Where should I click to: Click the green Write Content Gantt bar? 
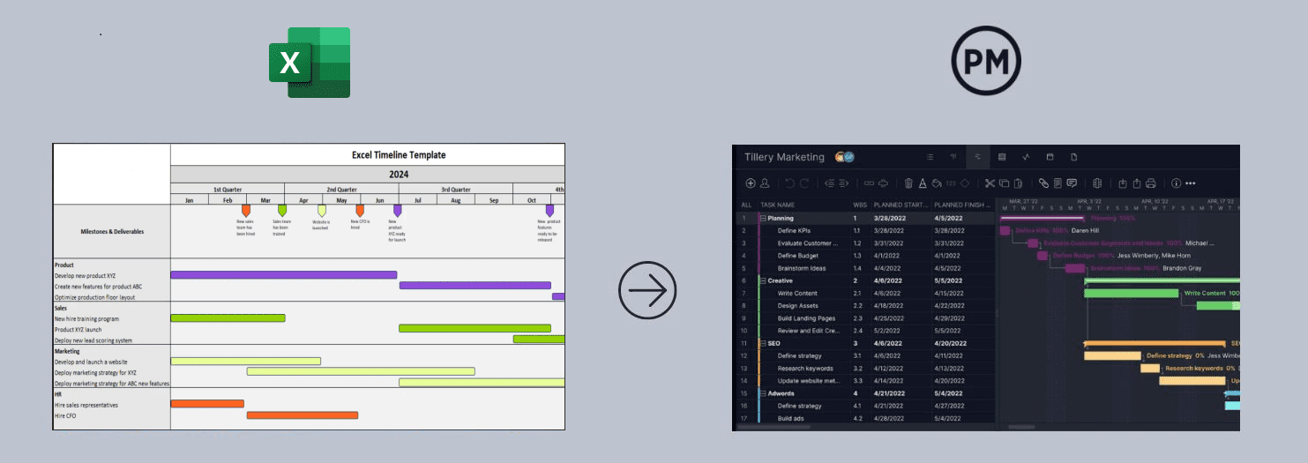[1131, 293]
